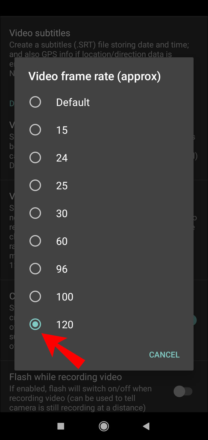Tap the Flash while recording video heading
Screen dimensions: 208x440
66,377
